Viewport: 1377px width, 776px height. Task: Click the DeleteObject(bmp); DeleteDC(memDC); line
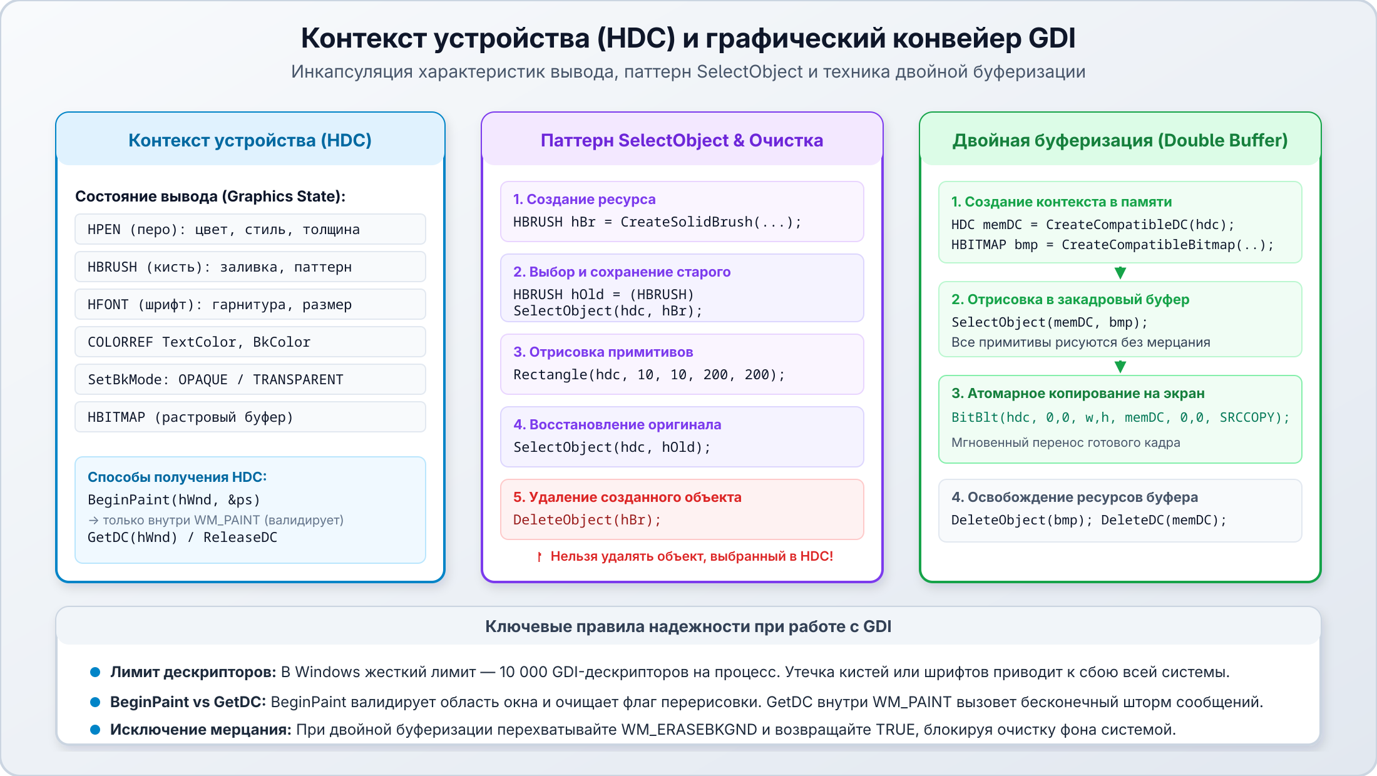click(x=1089, y=519)
